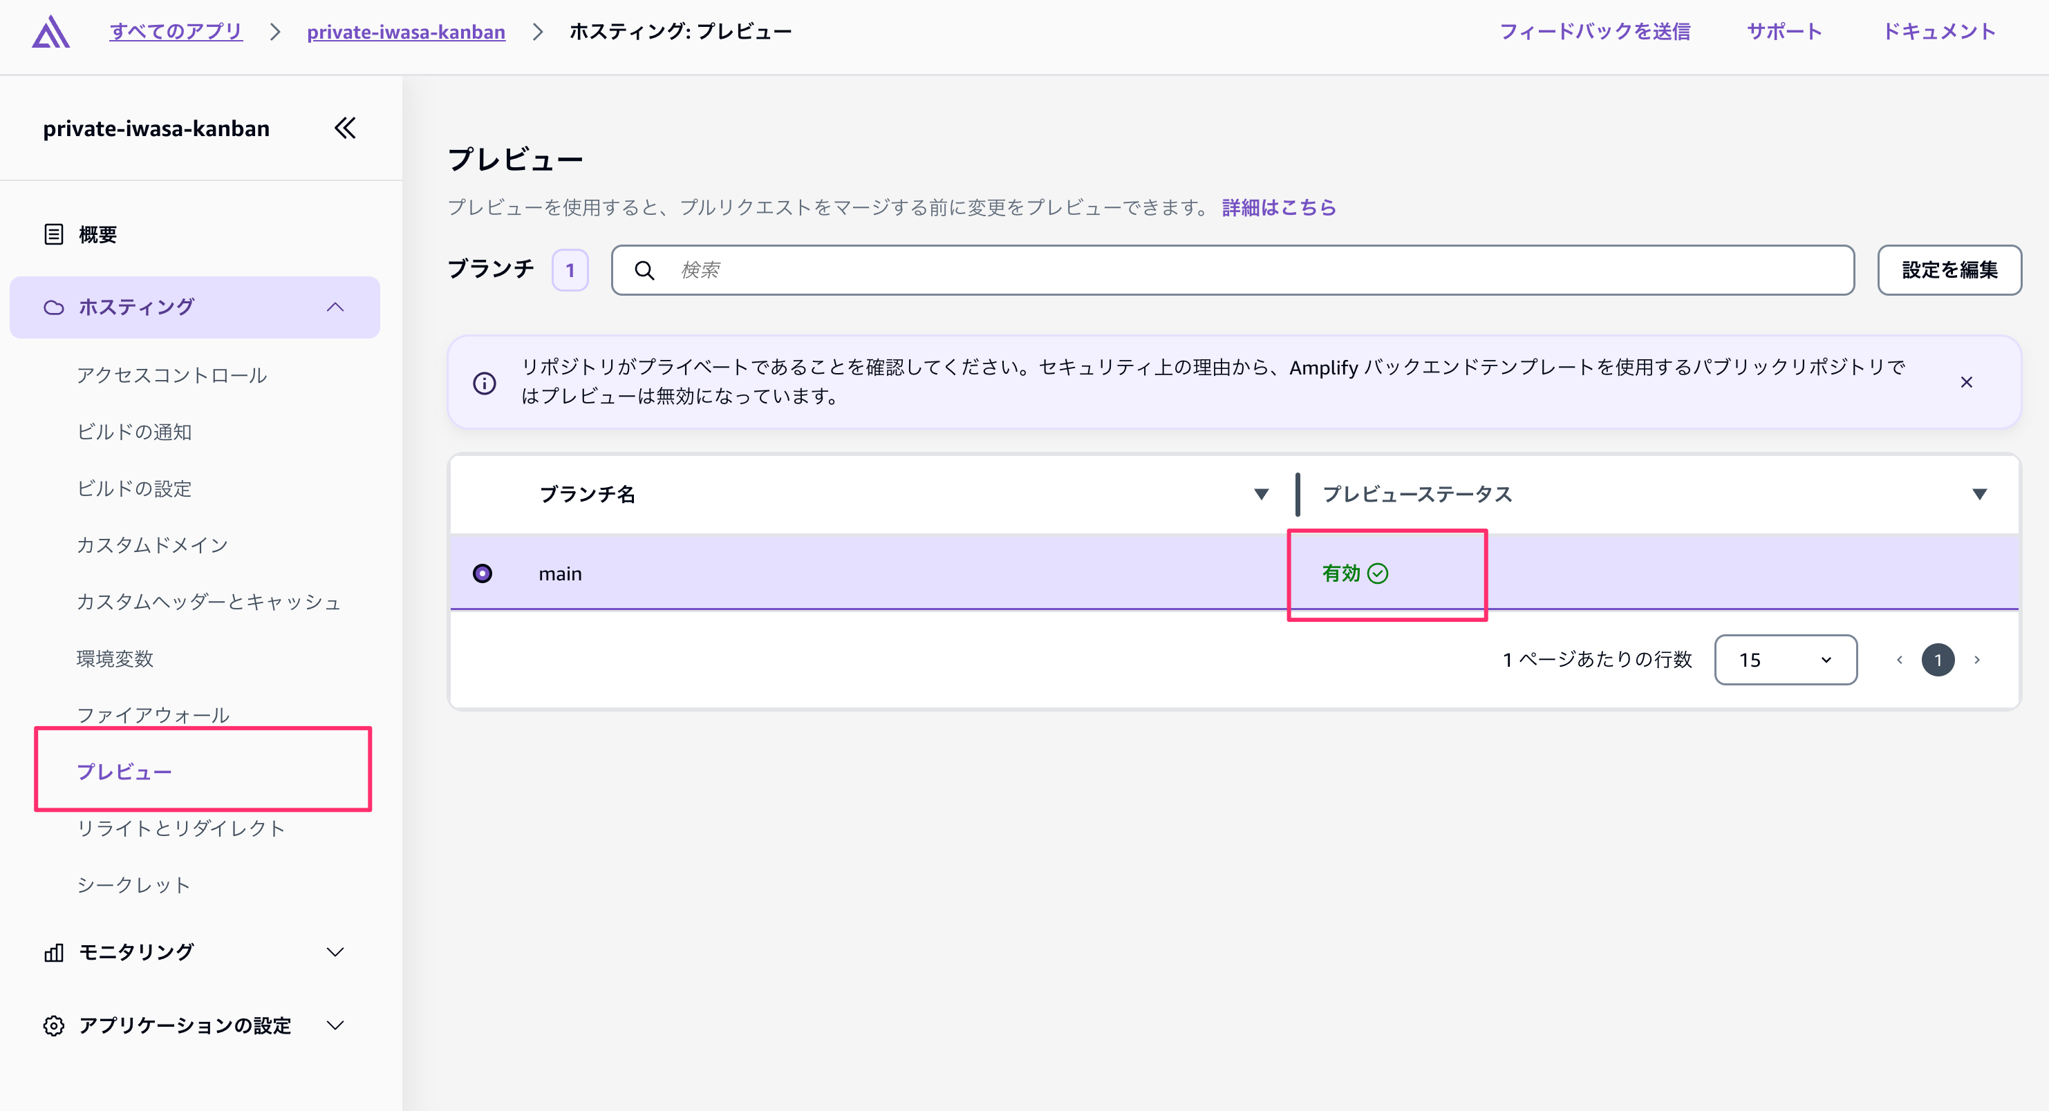Click the アプリケーションの設定 gear icon
Screen dimensions: 2049x1111
coord(53,1025)
